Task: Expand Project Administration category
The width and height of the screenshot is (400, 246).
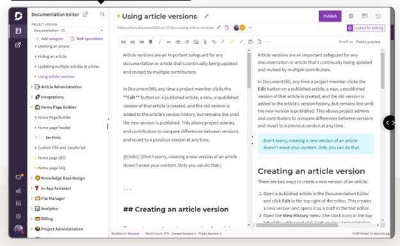Action: 31,229
